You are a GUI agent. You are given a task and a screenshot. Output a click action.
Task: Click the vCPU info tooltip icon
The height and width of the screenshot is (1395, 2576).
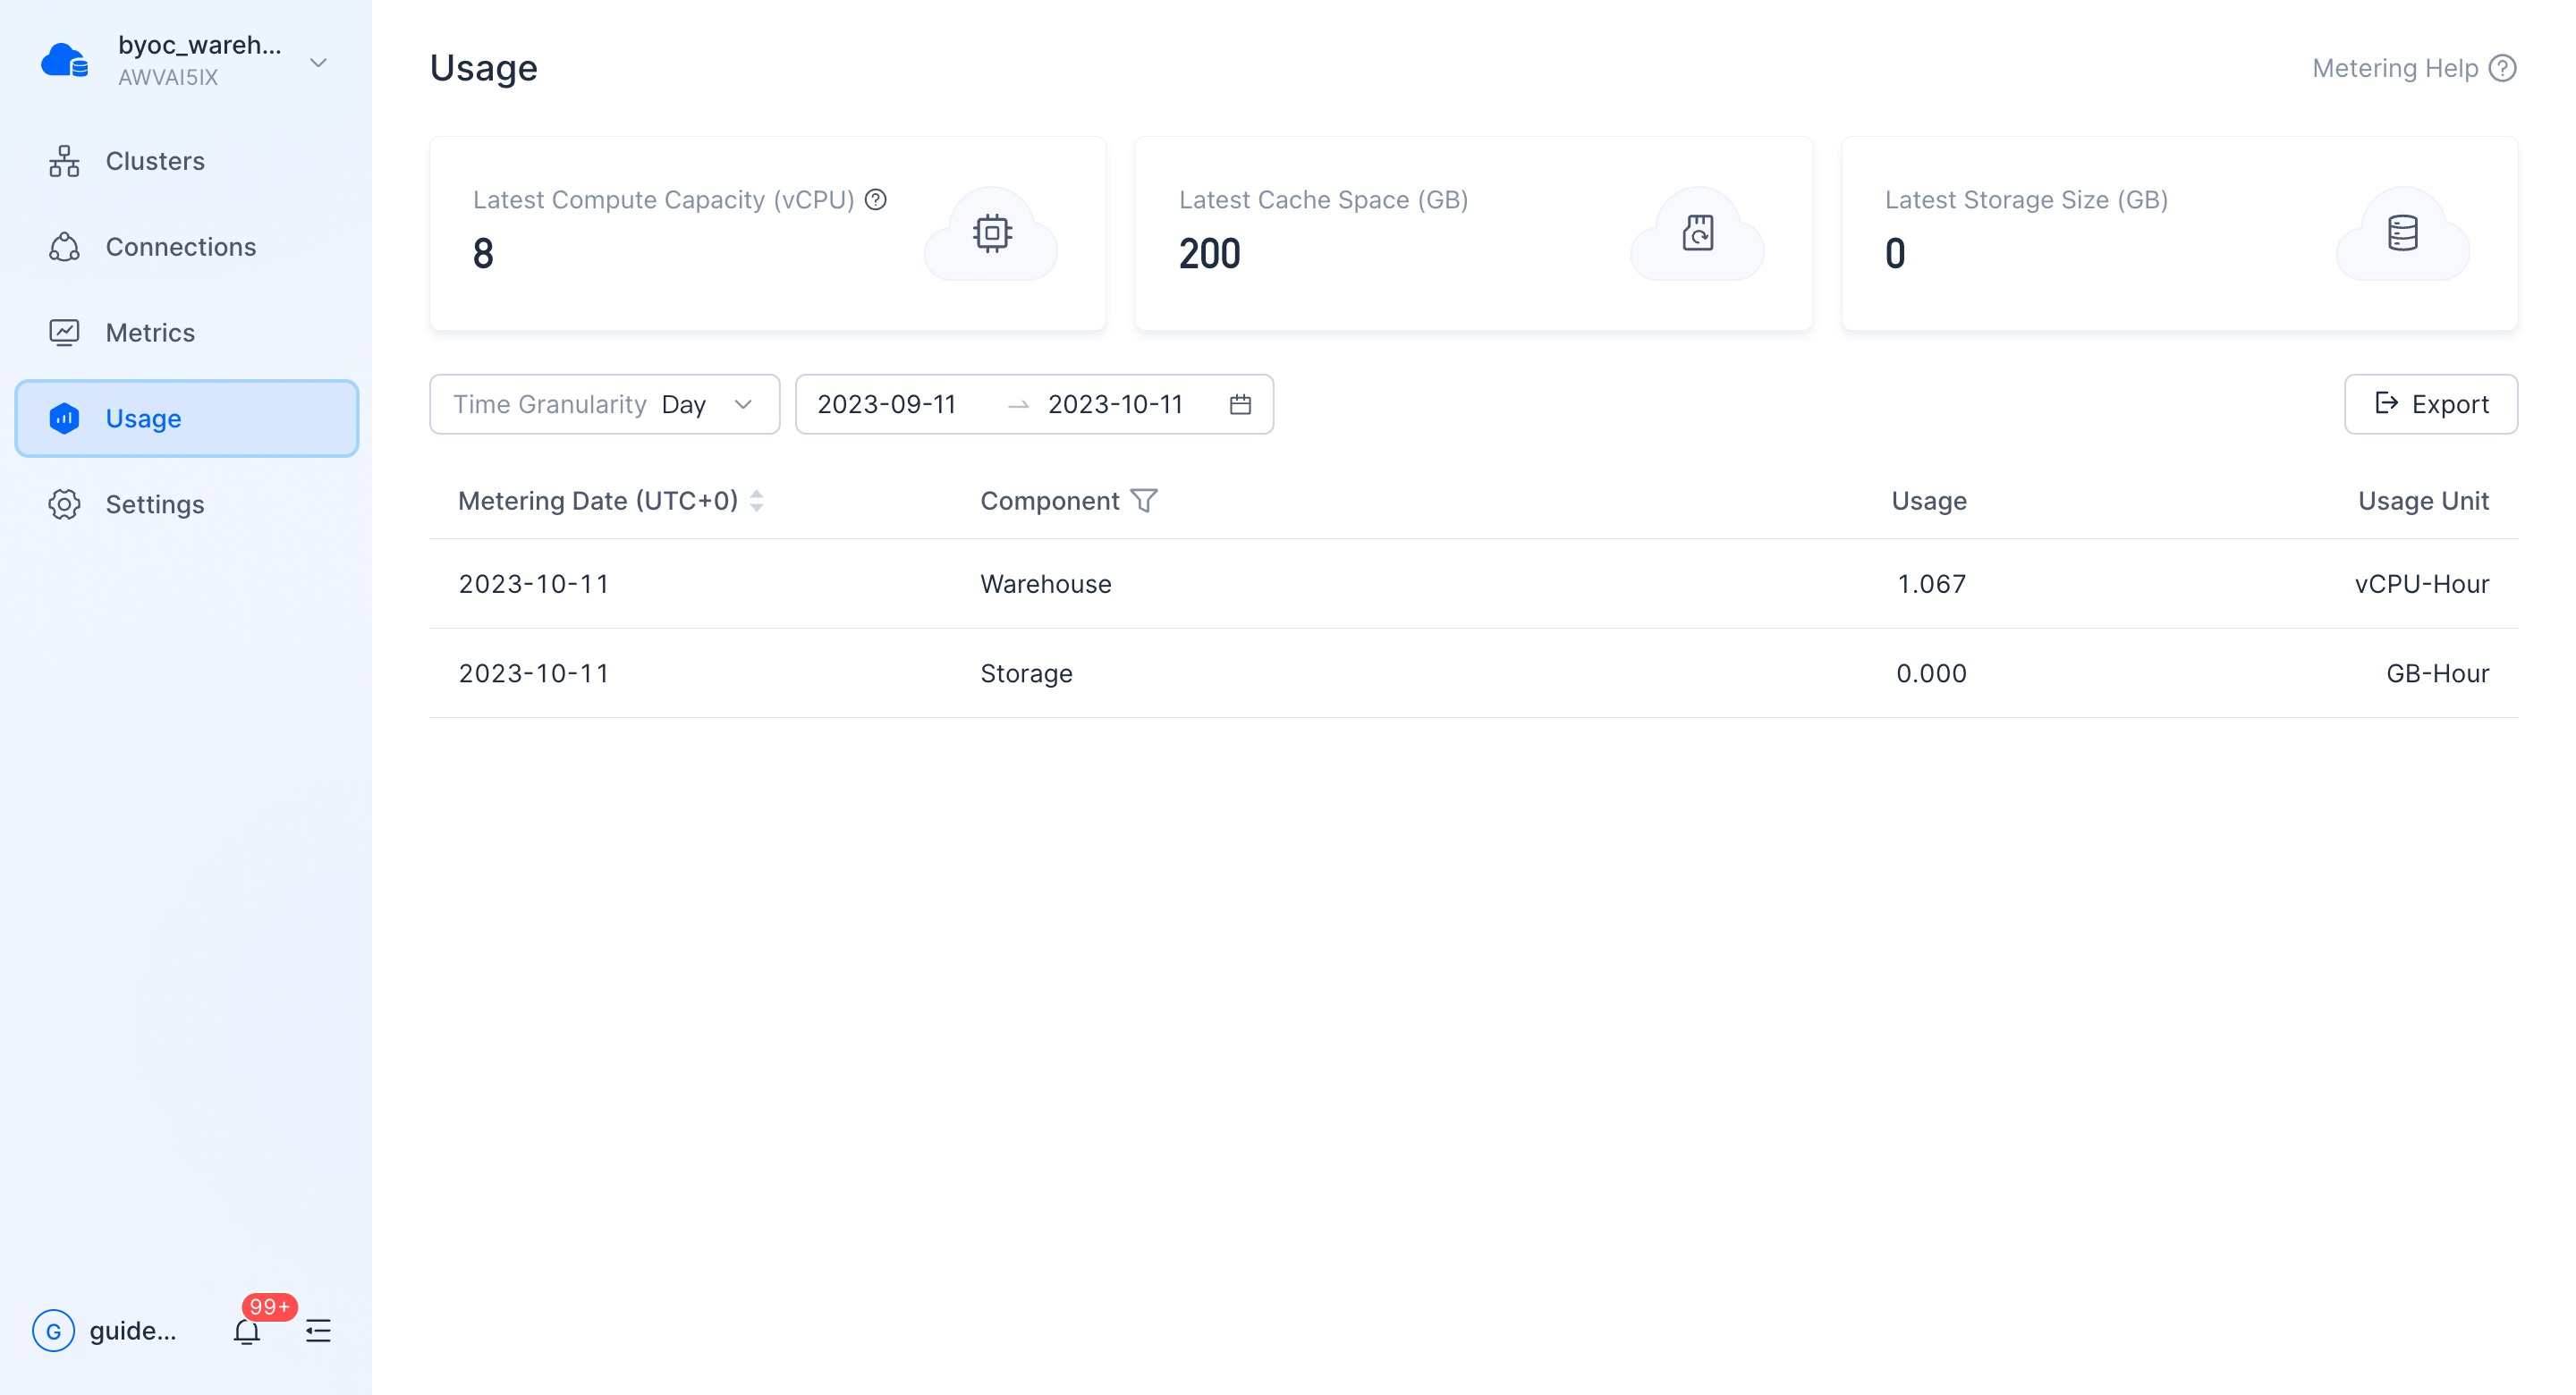[x=876, y=199]
